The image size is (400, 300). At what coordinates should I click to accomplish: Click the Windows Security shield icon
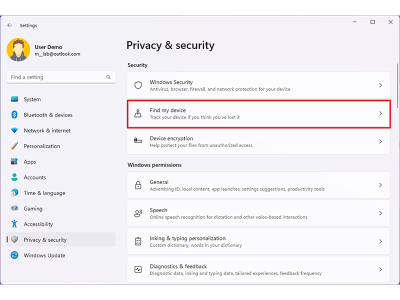[x=138, y=85]
